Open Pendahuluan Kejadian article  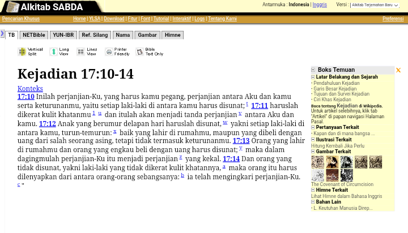[x=337, y=83]
